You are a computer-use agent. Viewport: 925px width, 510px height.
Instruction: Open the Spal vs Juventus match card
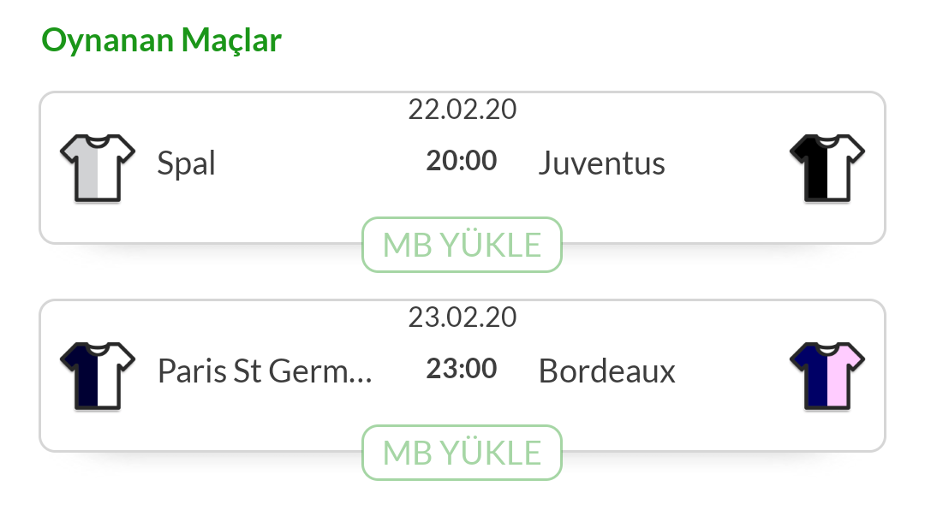coord(462,168)
